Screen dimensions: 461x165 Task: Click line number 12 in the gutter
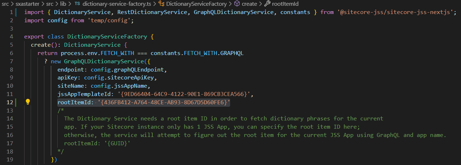coord(10,102)
